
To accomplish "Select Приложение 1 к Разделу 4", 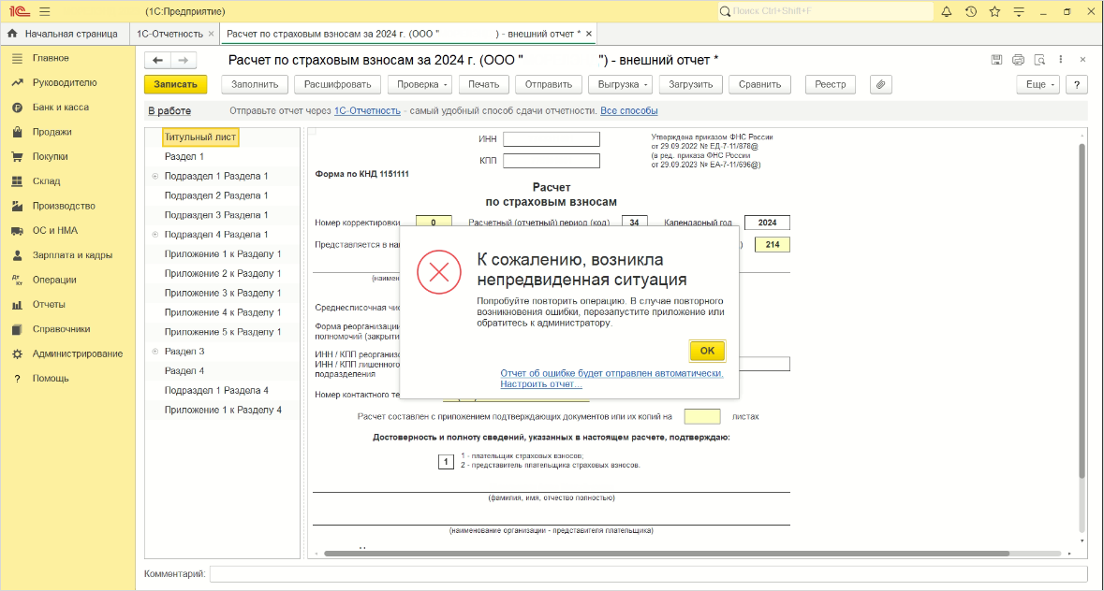I will pos(223,410).
